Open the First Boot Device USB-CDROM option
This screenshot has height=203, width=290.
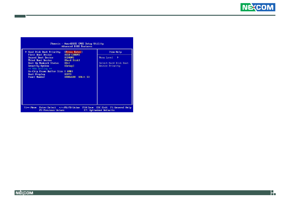72,55
